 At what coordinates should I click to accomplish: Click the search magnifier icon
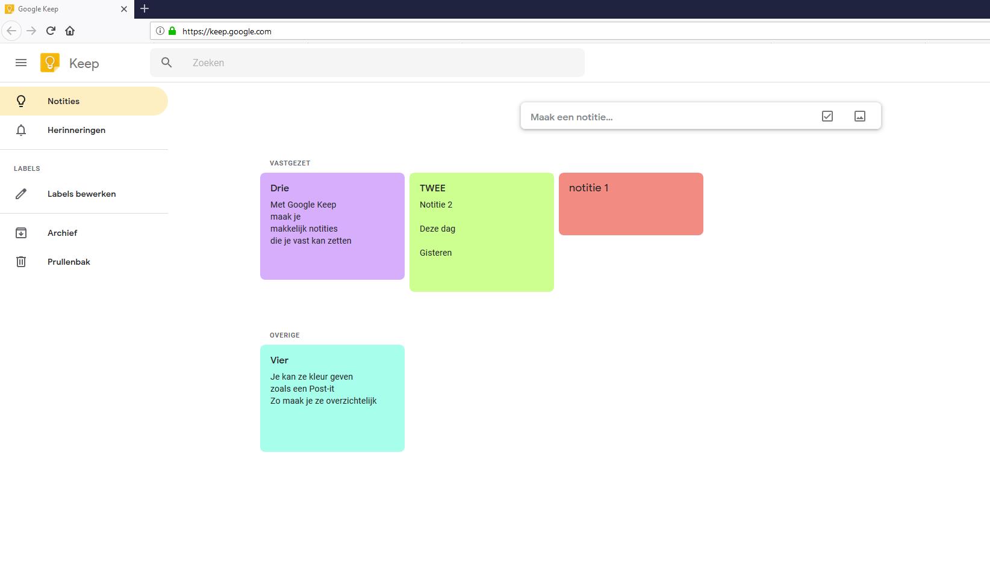[x=166, y=62]
